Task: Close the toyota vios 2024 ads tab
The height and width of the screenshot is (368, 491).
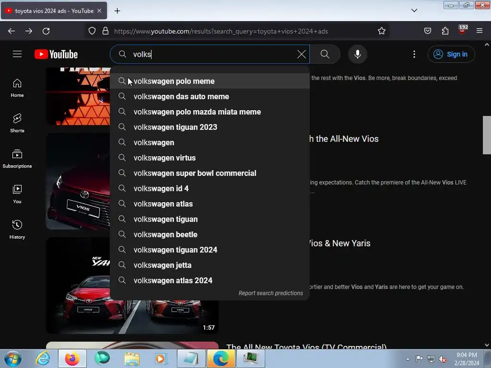Action: pyautogui.click(x=99, y=11)
